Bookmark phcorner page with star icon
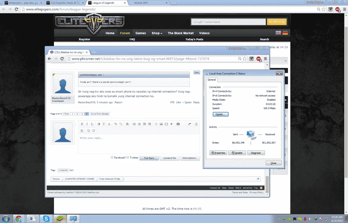348x223 pixels. coord(245,59)
